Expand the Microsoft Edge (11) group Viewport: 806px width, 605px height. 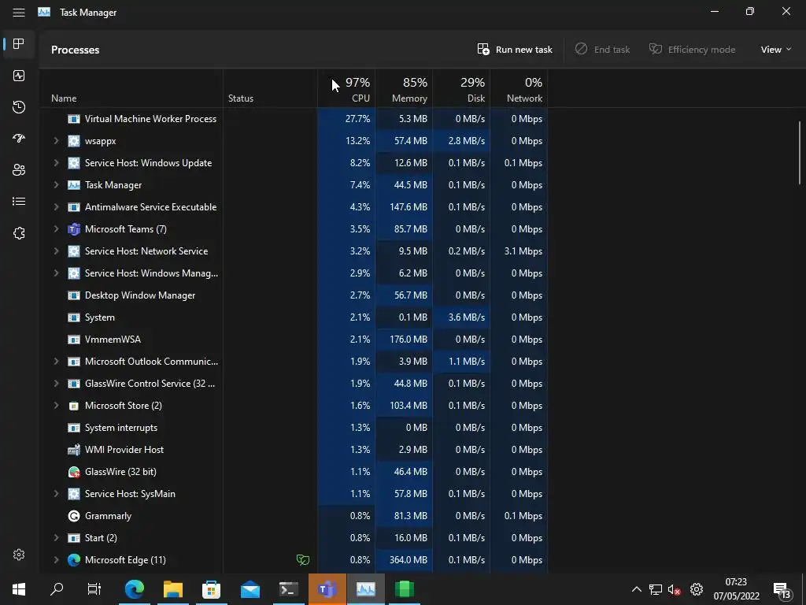pos(56,560)
